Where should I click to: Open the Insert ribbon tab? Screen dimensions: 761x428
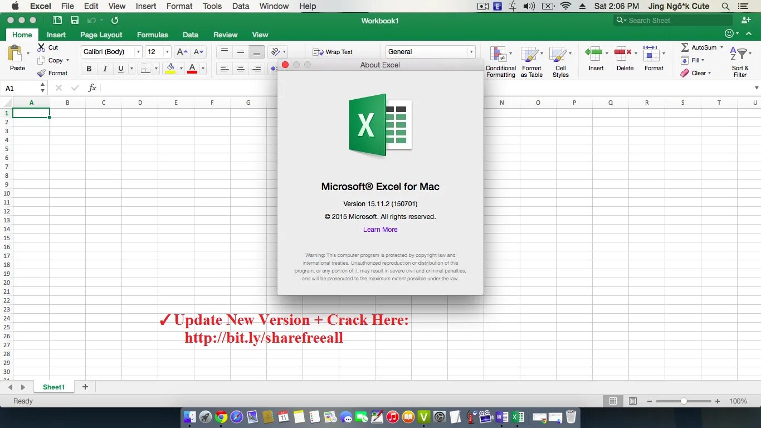(56, 35)
